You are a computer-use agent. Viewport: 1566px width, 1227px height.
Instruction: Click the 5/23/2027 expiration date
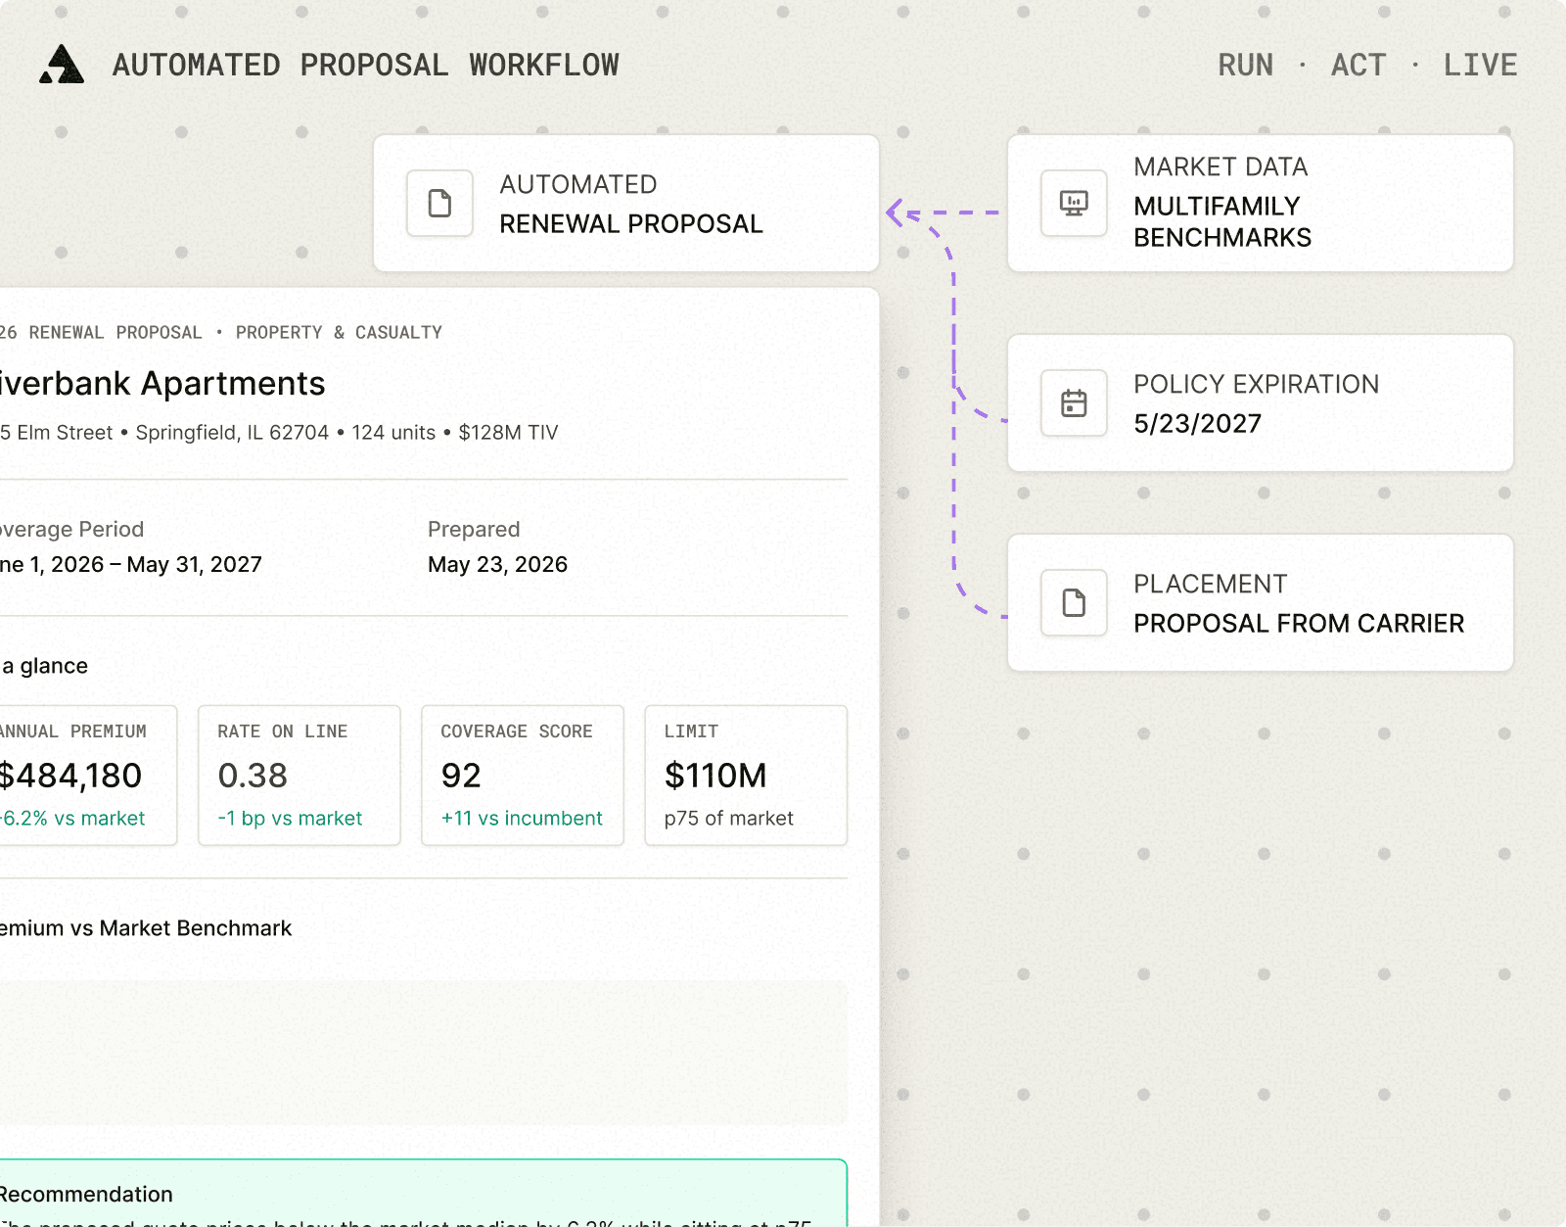[1198, 424]
